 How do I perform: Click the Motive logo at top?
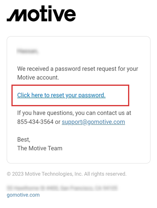pyautogui.click(x=41, y=13)
